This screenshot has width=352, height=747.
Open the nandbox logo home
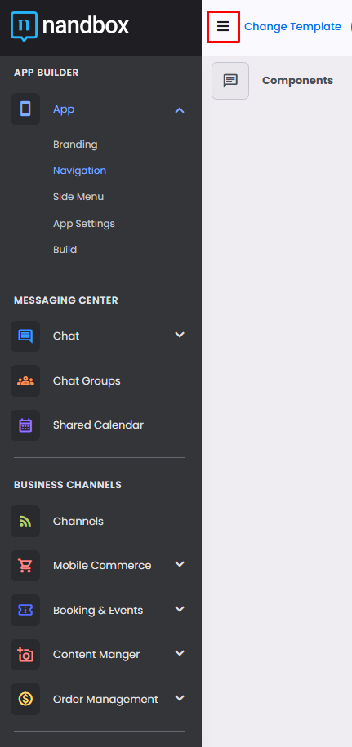(69, 26)
